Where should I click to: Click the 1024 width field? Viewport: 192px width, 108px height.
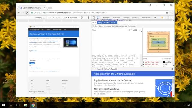[49, 17]
